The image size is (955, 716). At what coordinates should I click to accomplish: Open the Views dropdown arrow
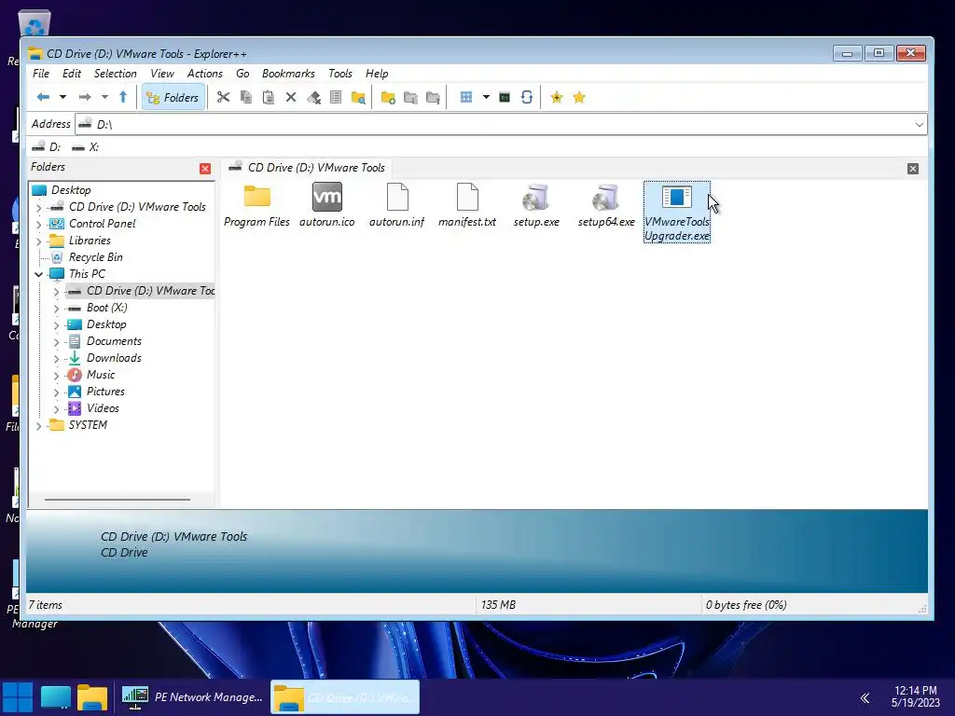point(486,97)
